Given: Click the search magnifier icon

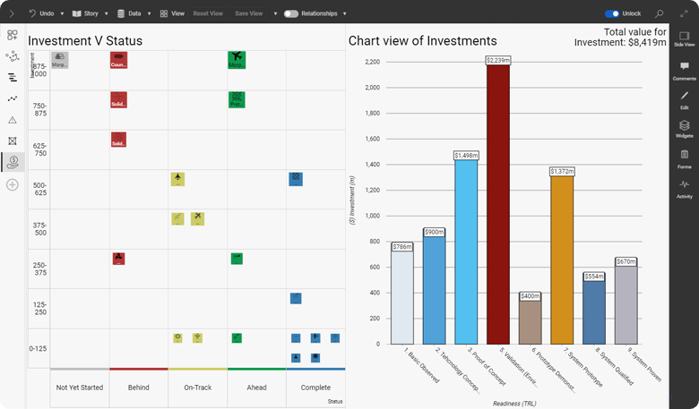Looking at the screenshot, I should coord(660,13).
